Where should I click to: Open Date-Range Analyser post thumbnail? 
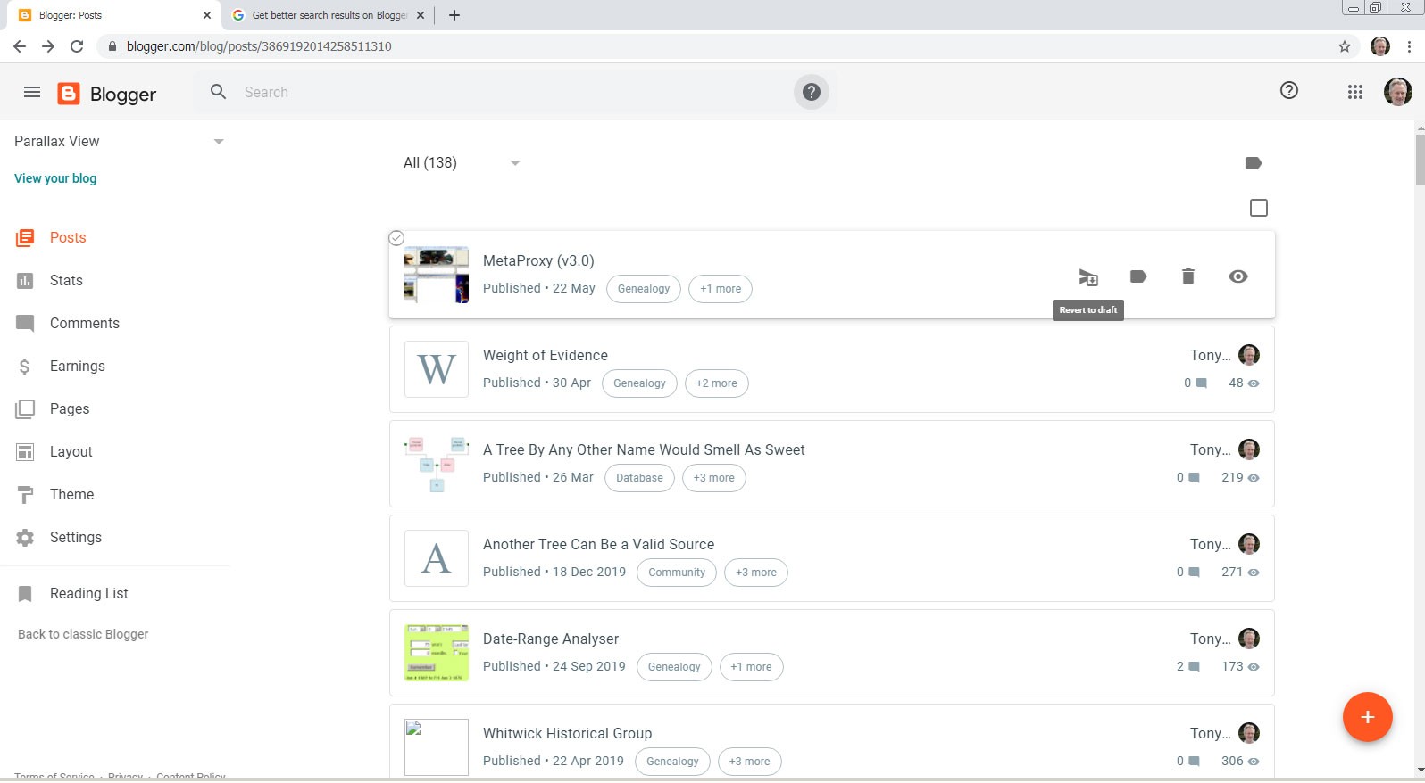pos(436,653)
